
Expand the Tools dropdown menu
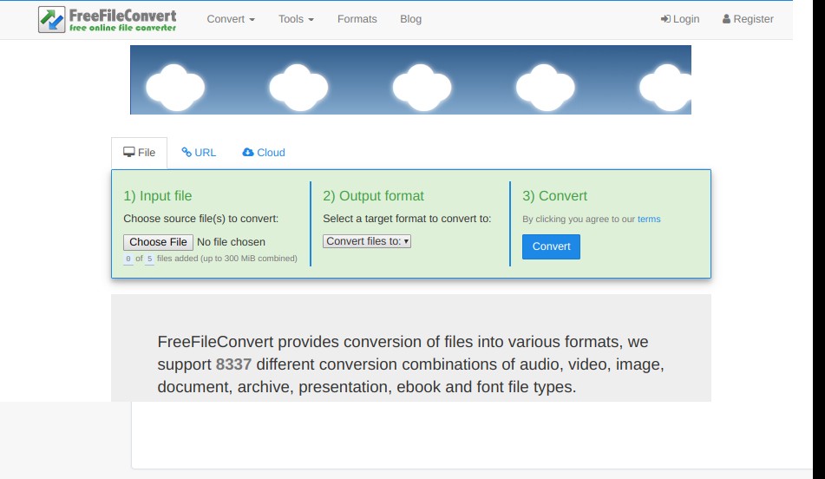pos(296,19)
